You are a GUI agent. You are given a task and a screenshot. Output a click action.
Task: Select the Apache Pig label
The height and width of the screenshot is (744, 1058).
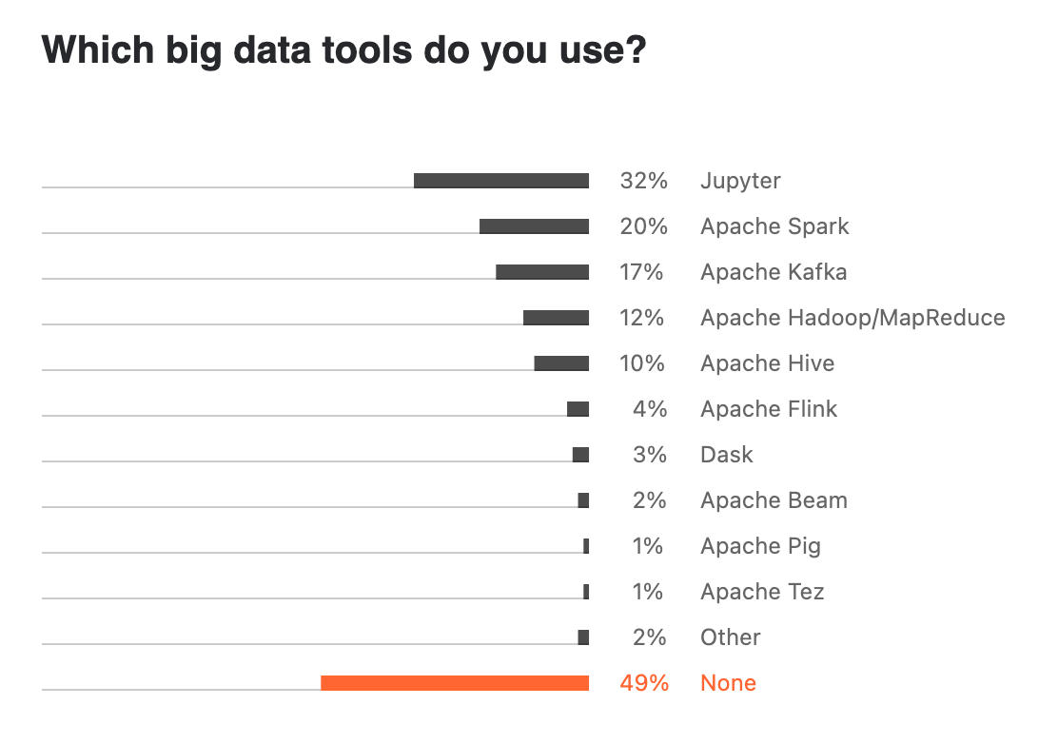point(760,546)
